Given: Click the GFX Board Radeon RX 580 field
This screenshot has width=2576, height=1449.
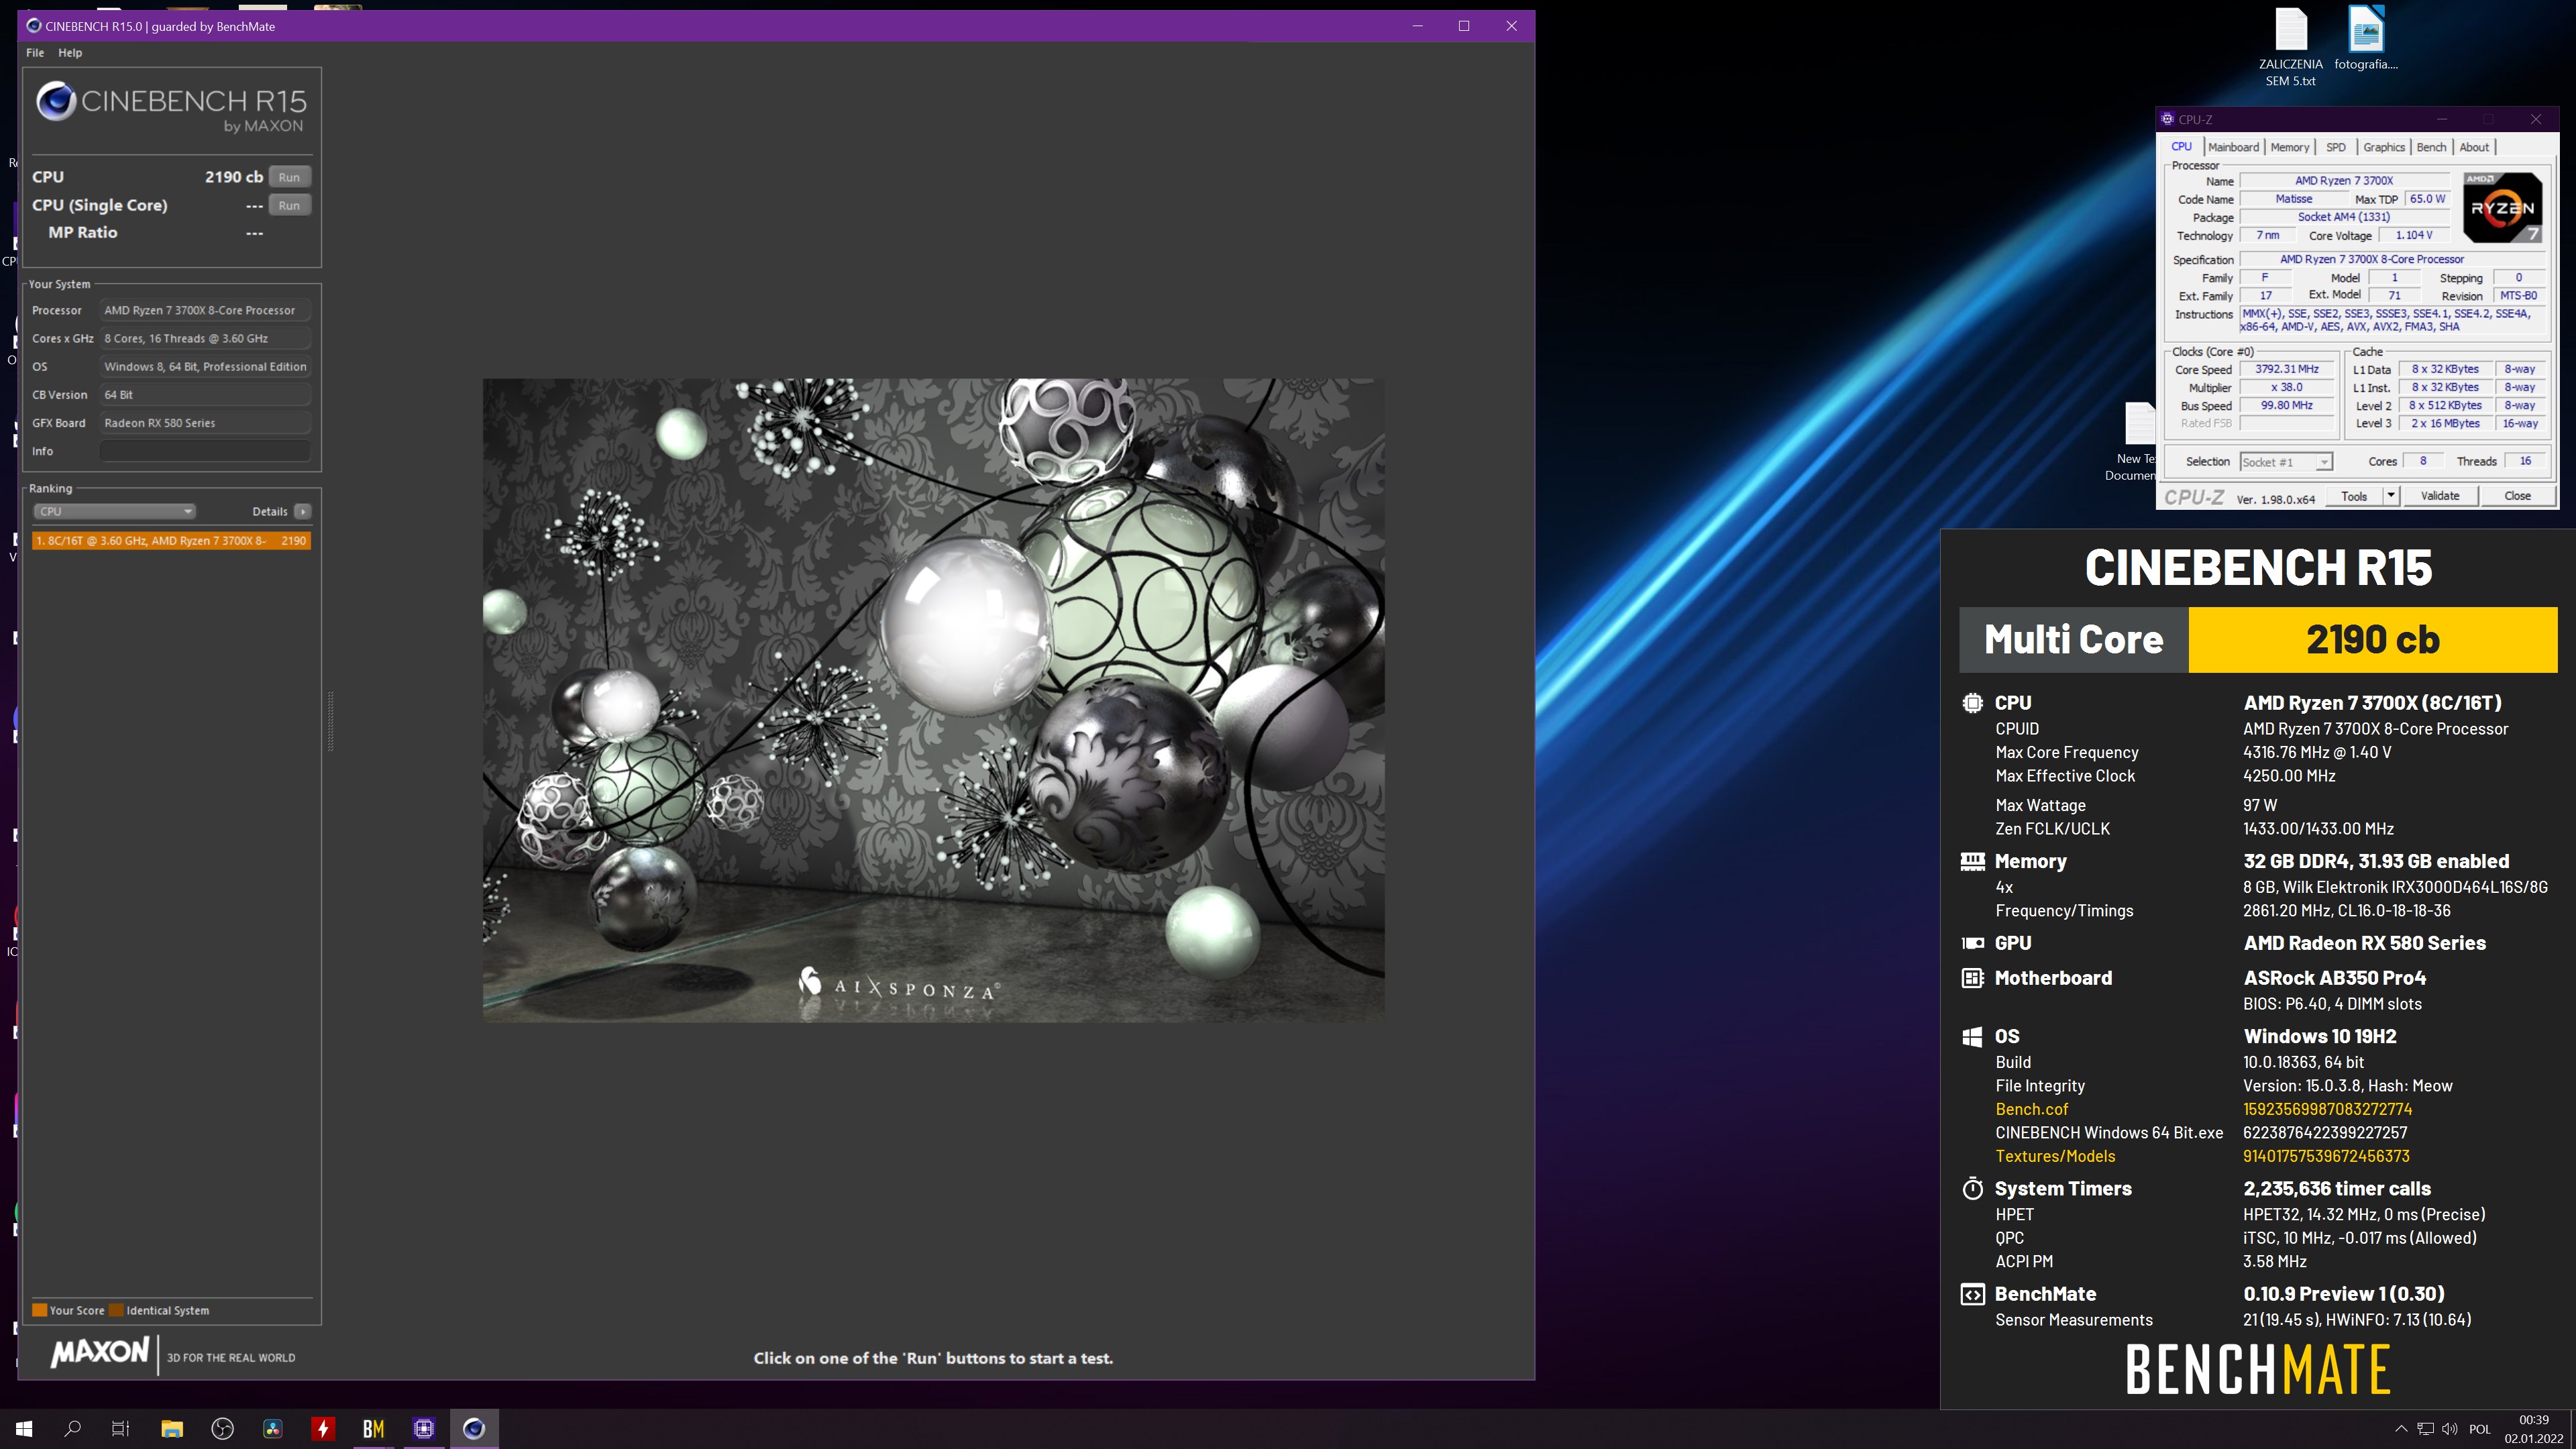Looking at the screenshot, I should coord(205,423).
